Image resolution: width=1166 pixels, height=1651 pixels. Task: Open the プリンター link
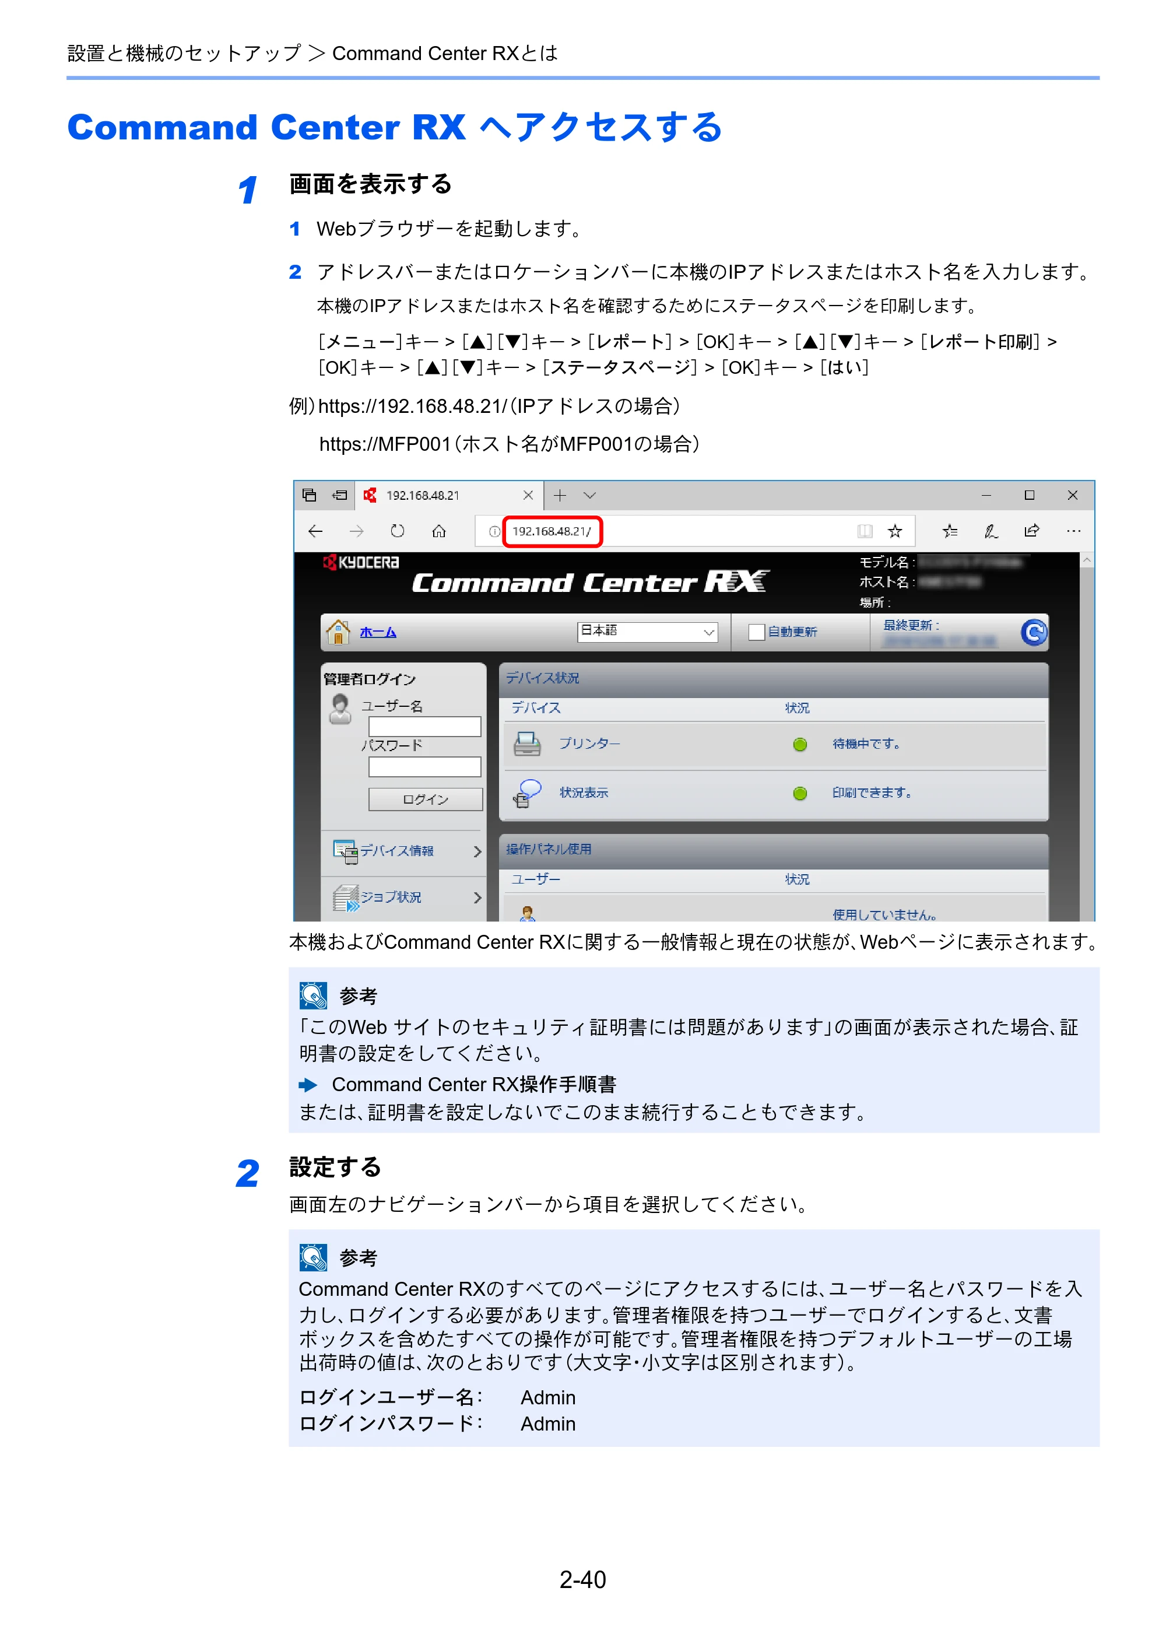pos(589,744)
